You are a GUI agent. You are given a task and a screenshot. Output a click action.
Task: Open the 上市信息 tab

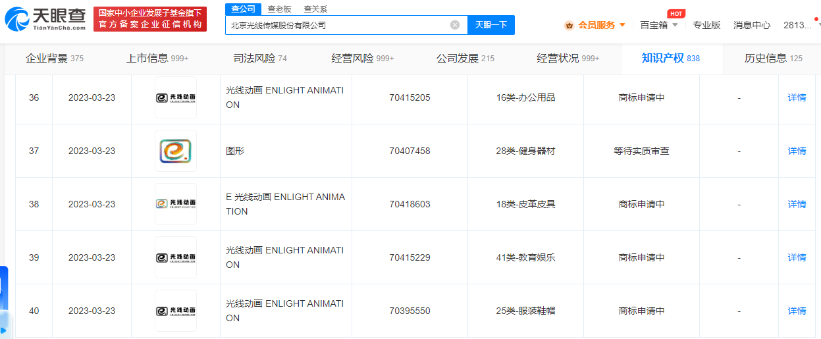pos(157,59)
